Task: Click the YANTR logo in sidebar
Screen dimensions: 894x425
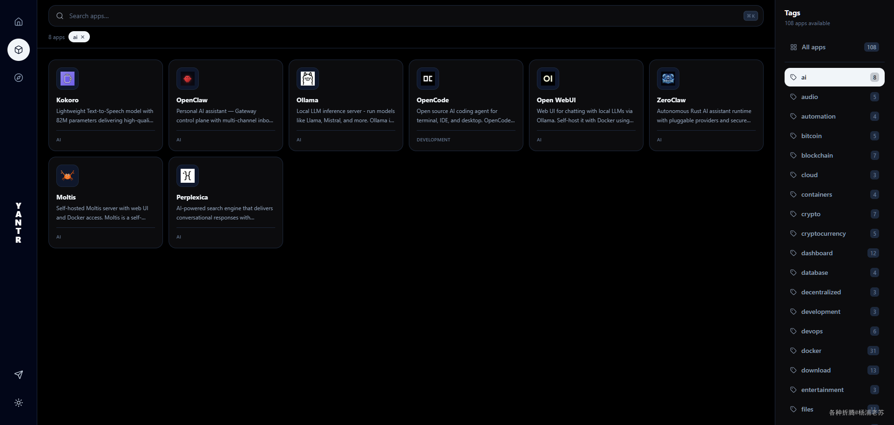Action: coord(19,223)
